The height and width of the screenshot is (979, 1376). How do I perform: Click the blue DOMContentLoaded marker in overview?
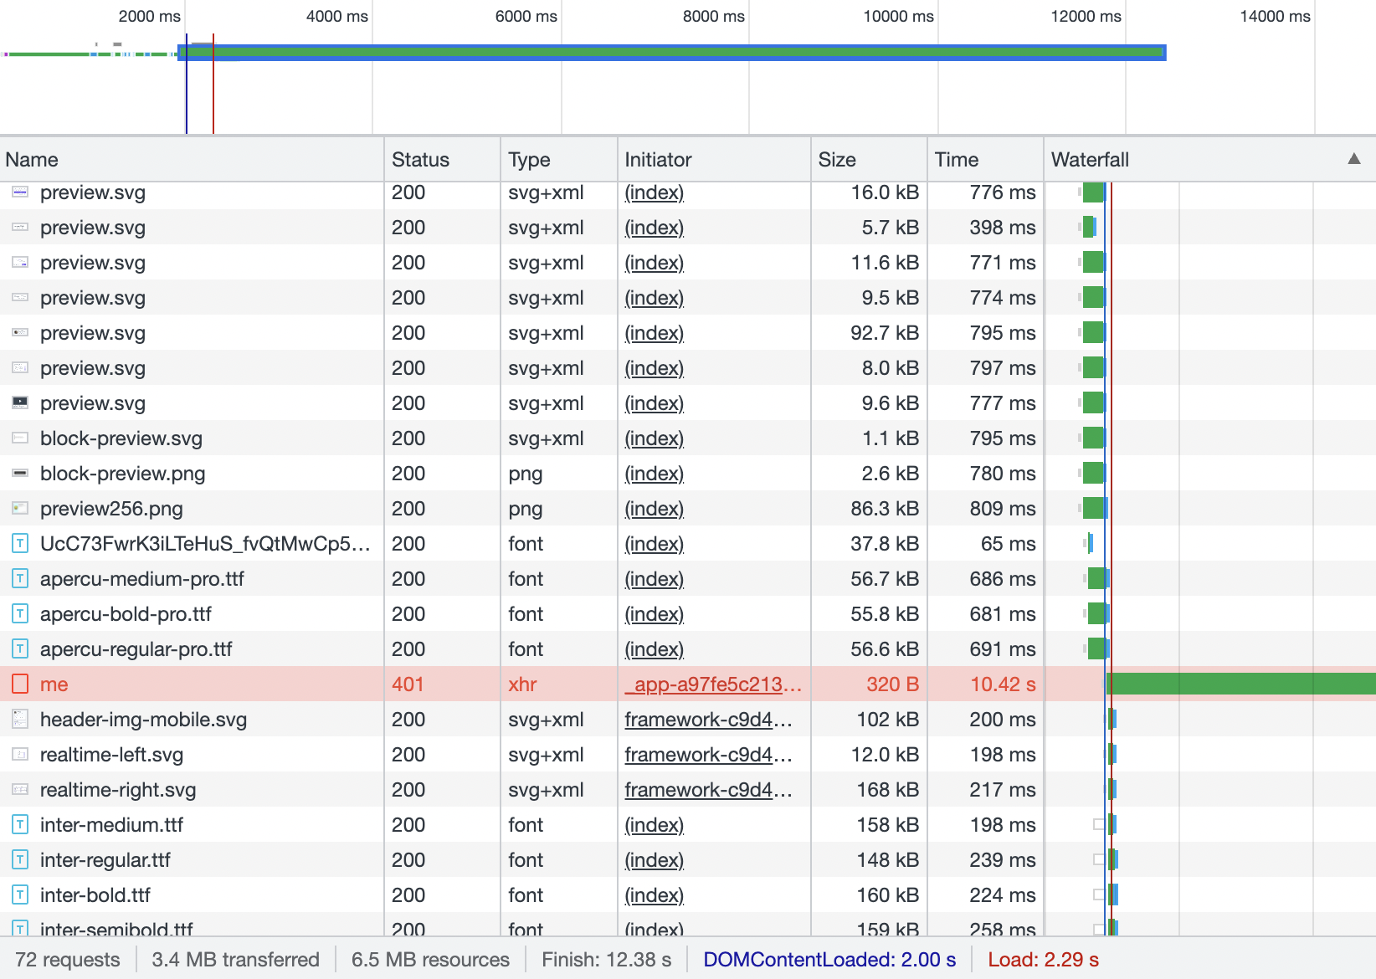[x=186, y=84]
